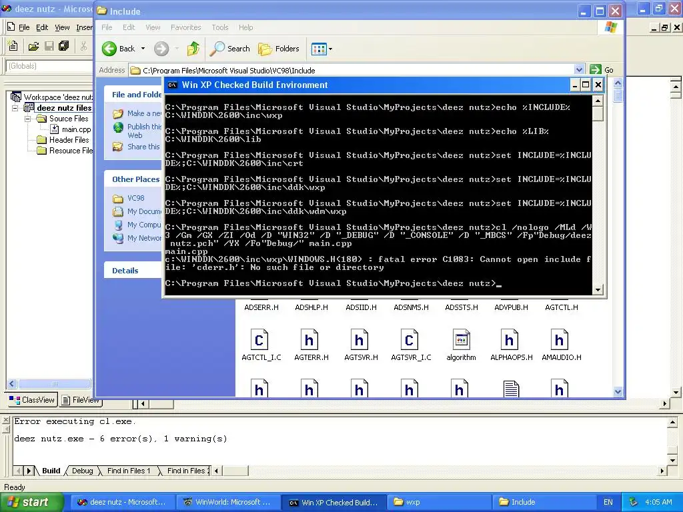Click the Cut scissors icon in Visual Studio toolbar
683x512 pixels.
[x=83, y=46]
